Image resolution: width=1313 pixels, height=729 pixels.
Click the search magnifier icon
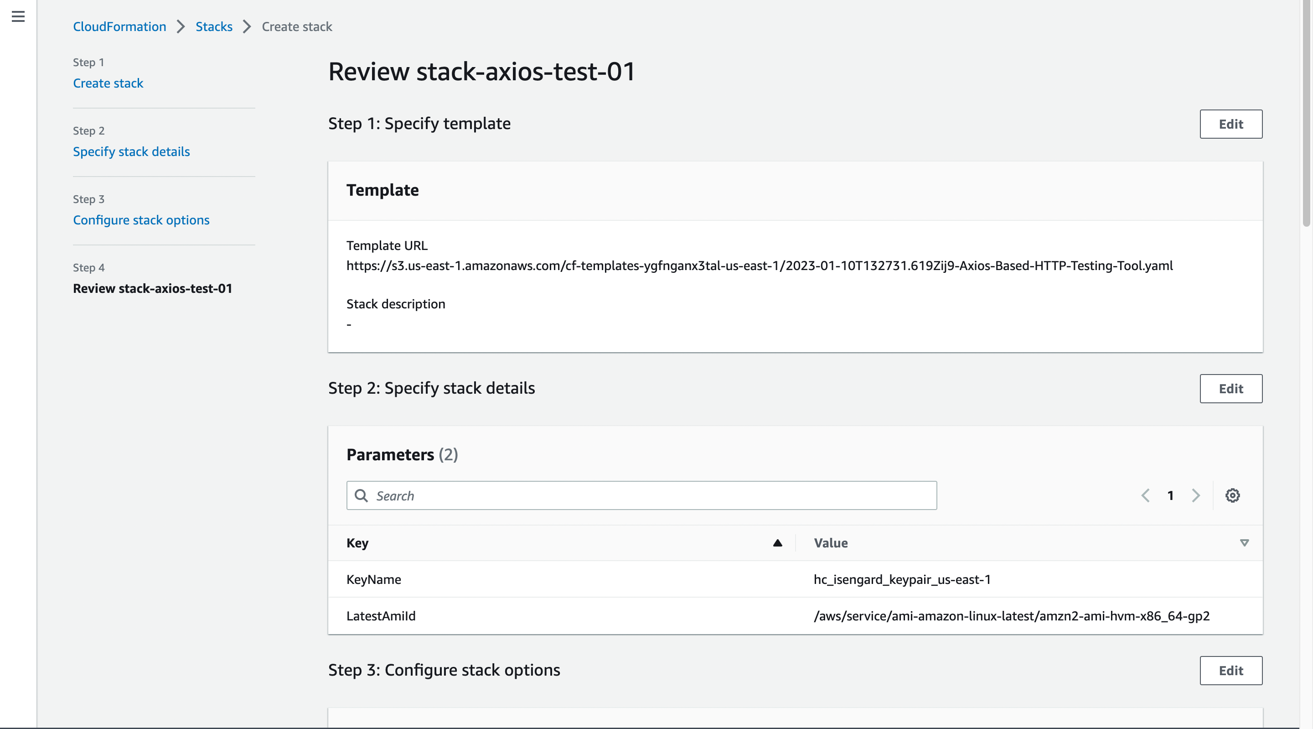click(x=361, y=495)
